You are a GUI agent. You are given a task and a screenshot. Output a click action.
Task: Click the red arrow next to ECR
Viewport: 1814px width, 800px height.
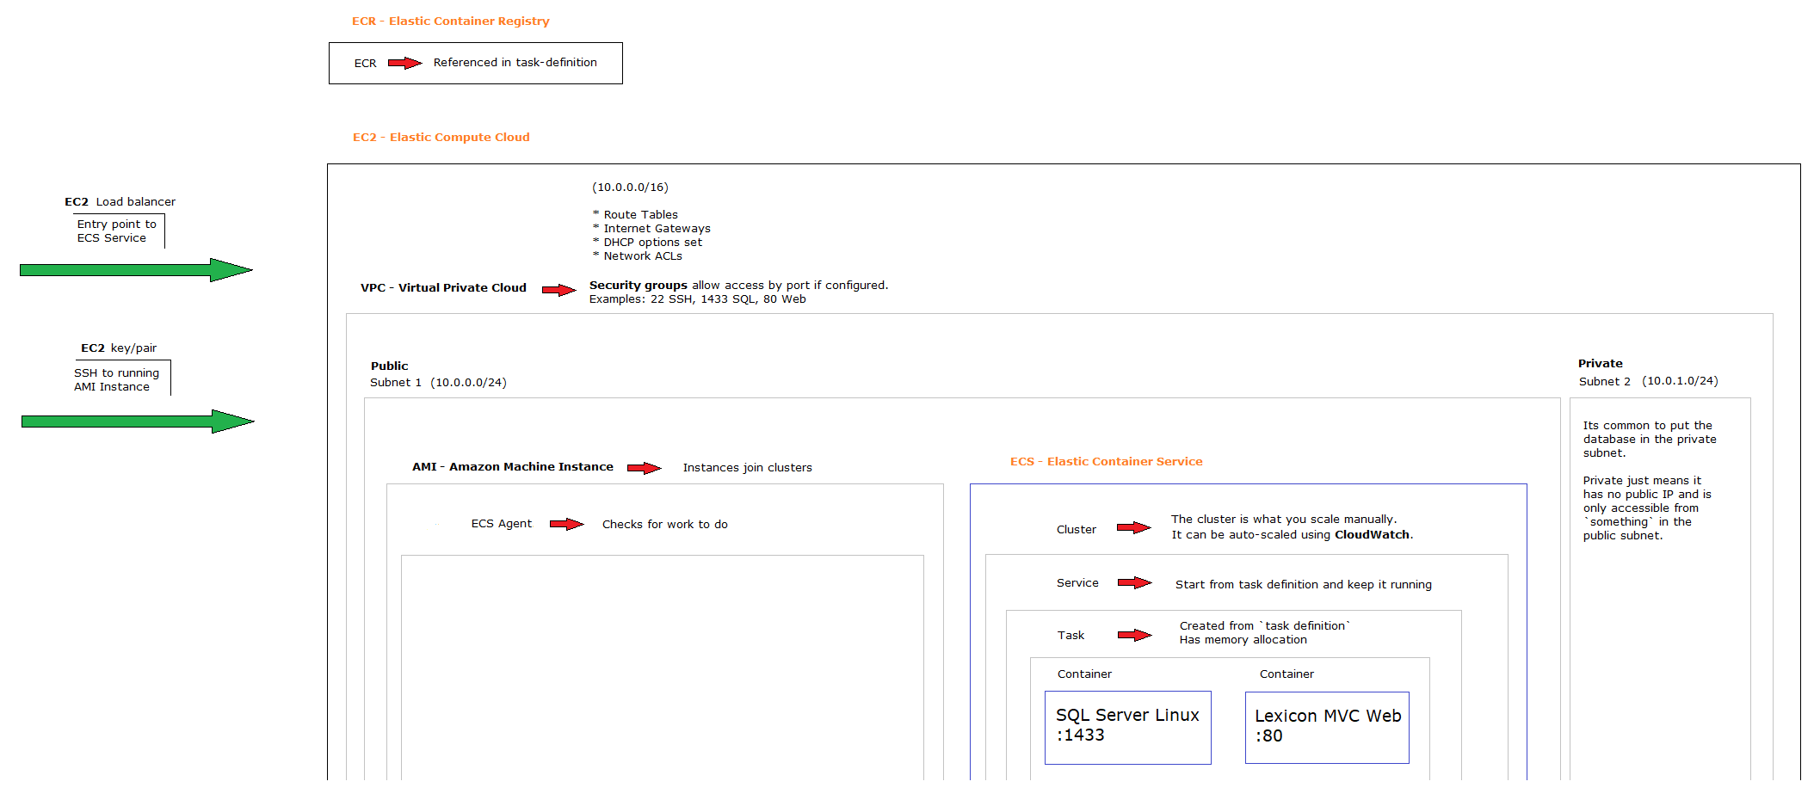pos(404,63)
